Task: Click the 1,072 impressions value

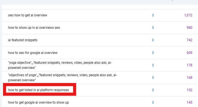Action: [x=188, y=15]
